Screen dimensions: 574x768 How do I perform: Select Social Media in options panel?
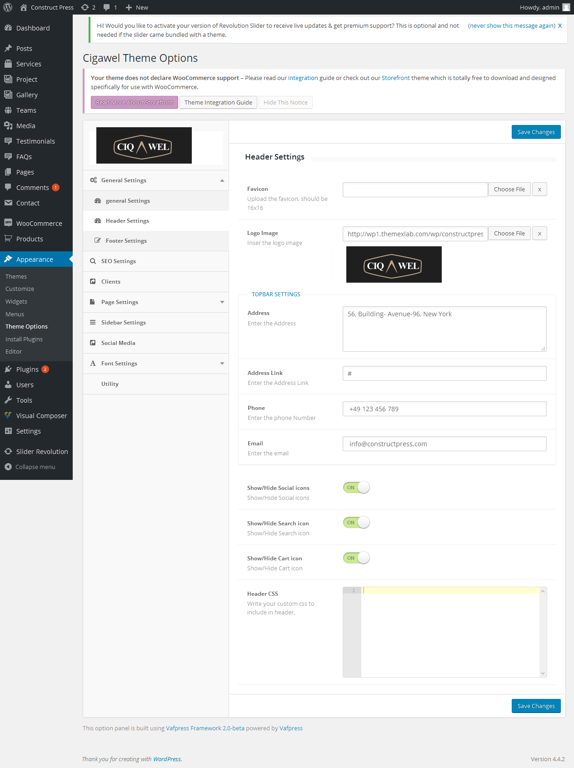pos(118,343)
